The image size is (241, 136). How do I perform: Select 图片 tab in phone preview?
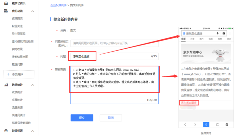point(202,39)
